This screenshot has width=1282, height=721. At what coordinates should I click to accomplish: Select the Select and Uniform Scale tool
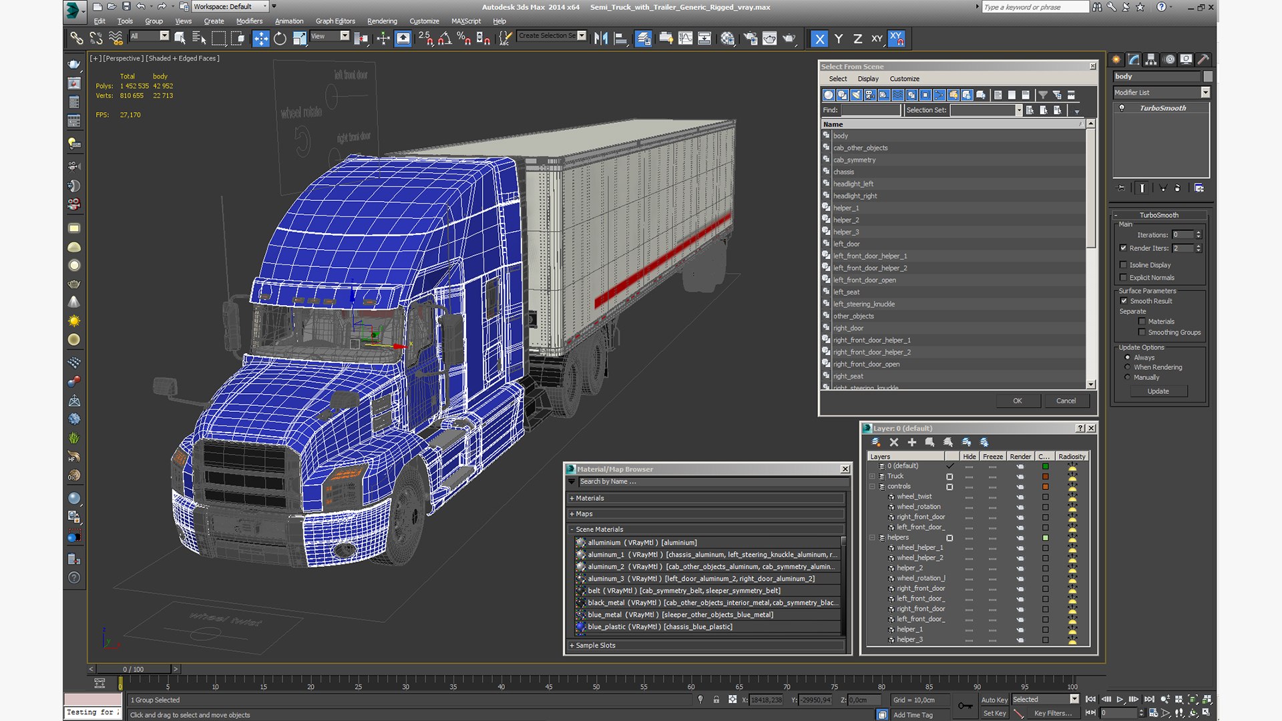(299, 39)
